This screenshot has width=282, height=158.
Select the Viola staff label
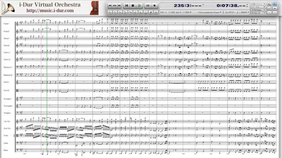tap(6, 136)
